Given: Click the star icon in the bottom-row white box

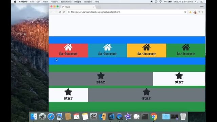Looking at the screenshot, I should 68,92.
